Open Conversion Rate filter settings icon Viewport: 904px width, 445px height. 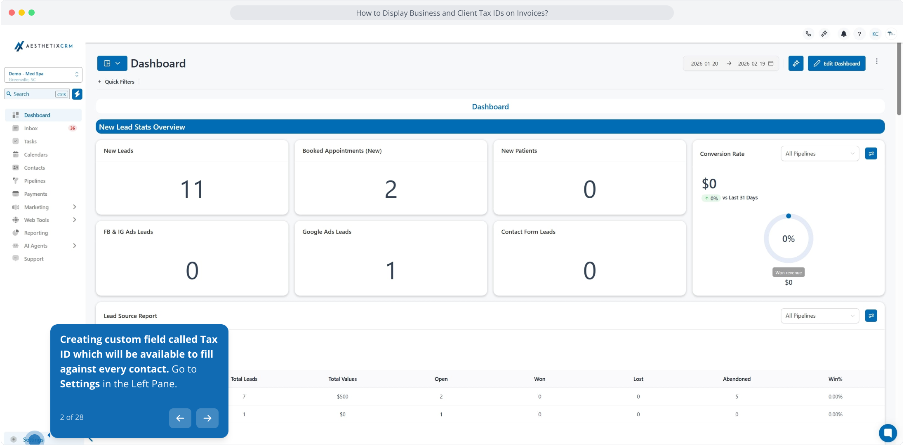(x=871, y=154)
